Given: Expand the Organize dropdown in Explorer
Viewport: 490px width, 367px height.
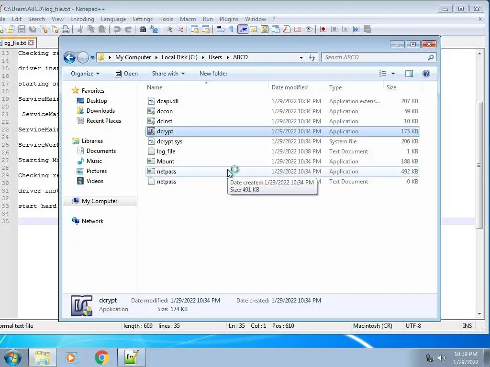Looking at the screenshot, I should [x=85, y=74].
